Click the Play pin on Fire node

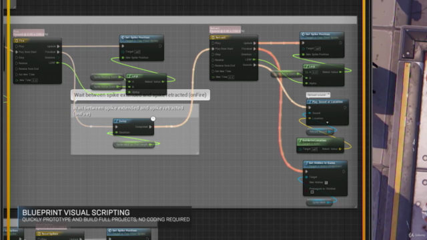pyautogui.click(x=17, y=47)
